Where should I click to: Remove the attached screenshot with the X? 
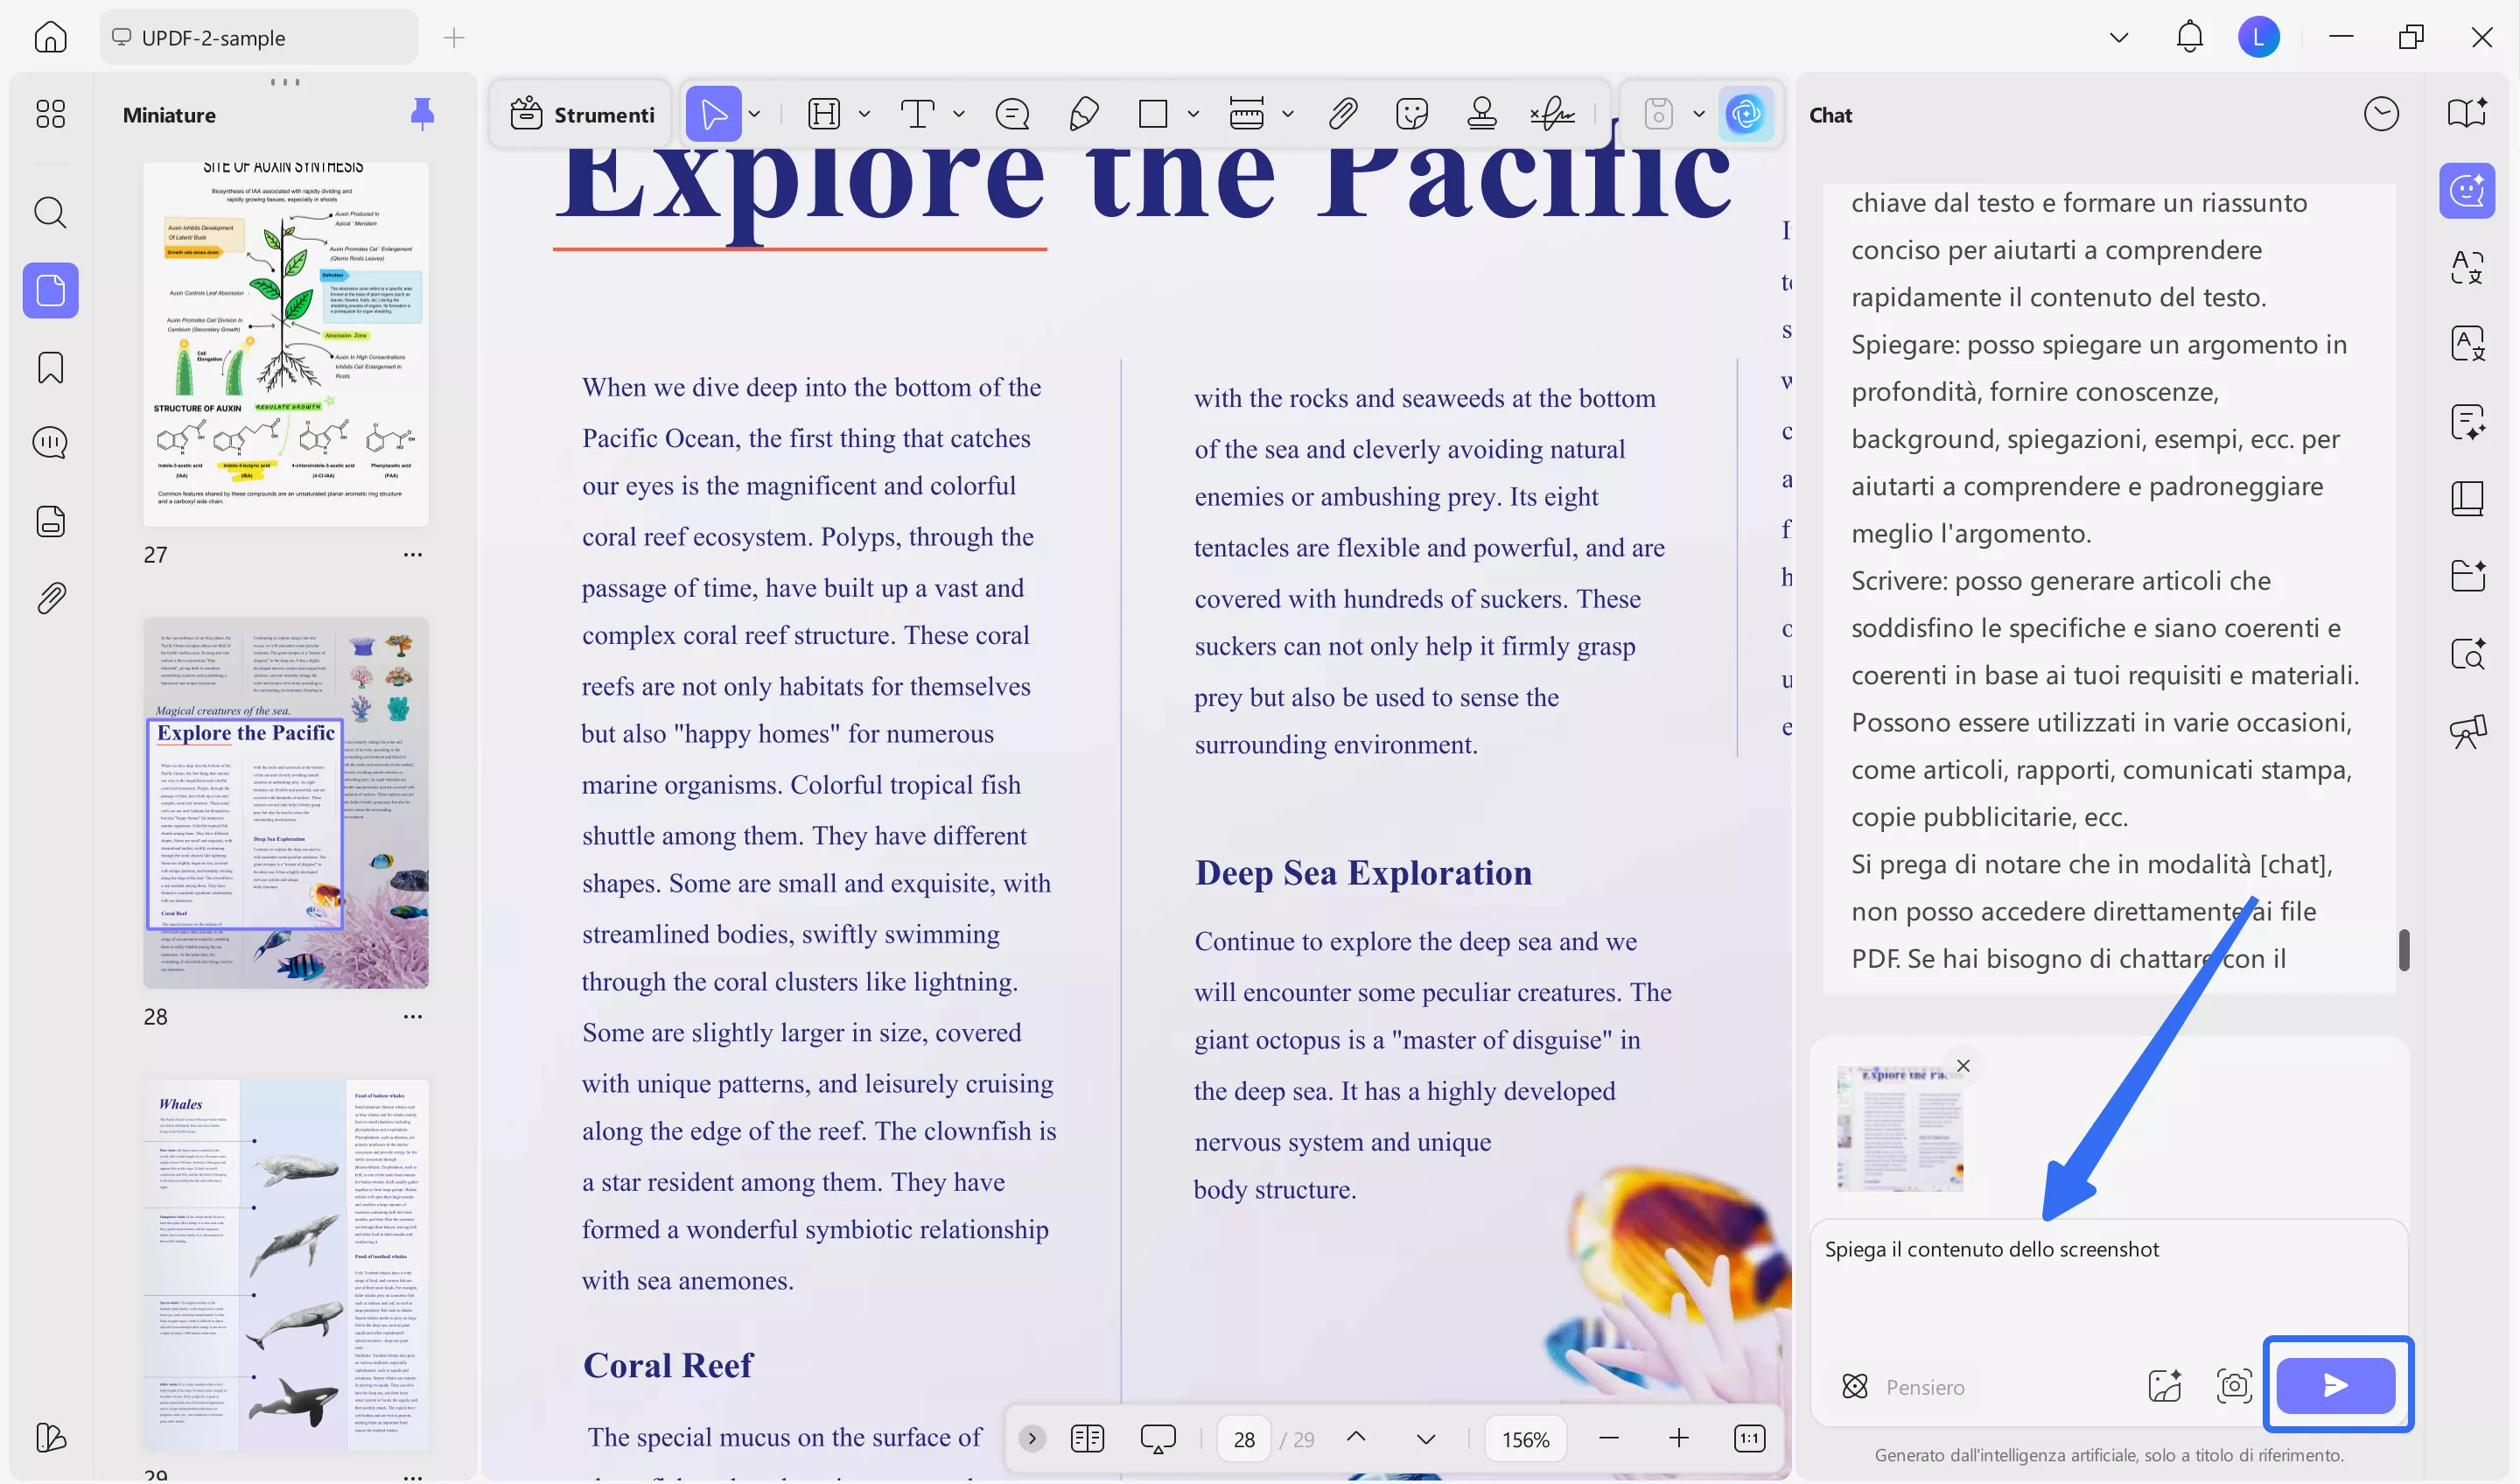[x=1963, y=1065]
